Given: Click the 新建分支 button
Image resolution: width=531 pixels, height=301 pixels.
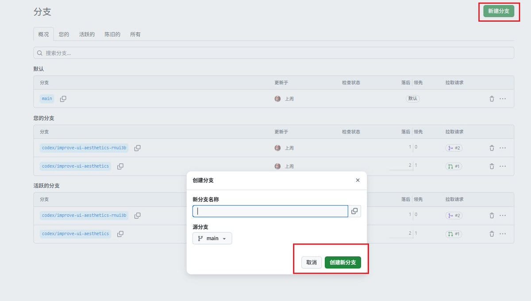Looking at the screenshot, I should click(499, 11).
